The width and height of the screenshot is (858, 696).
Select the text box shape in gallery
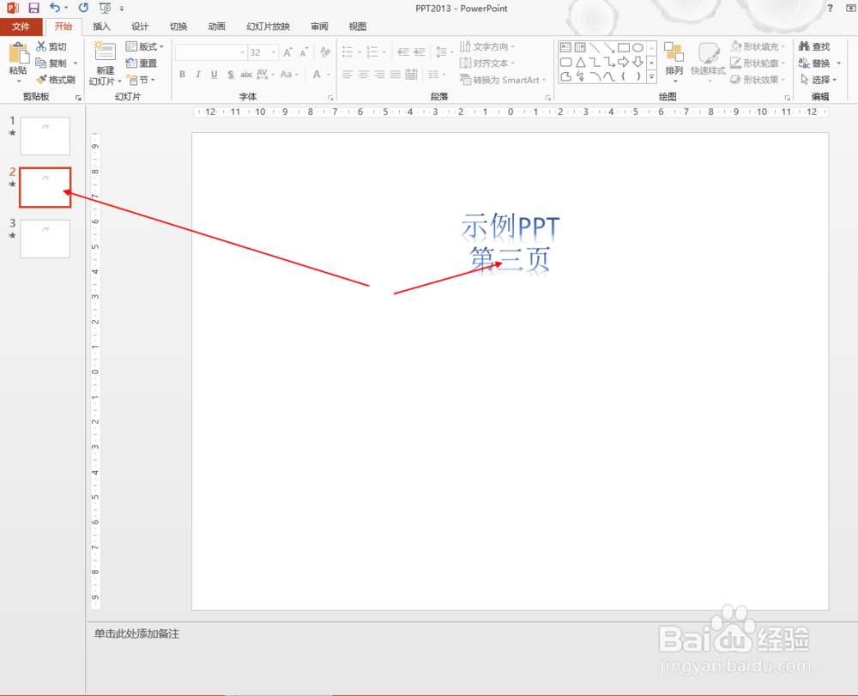pos(565,47)
